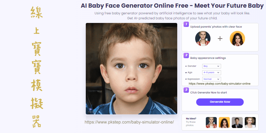Click the AI Baby Face Generator heading
Viewport: 266px width, 133px height.
point(172,6)
